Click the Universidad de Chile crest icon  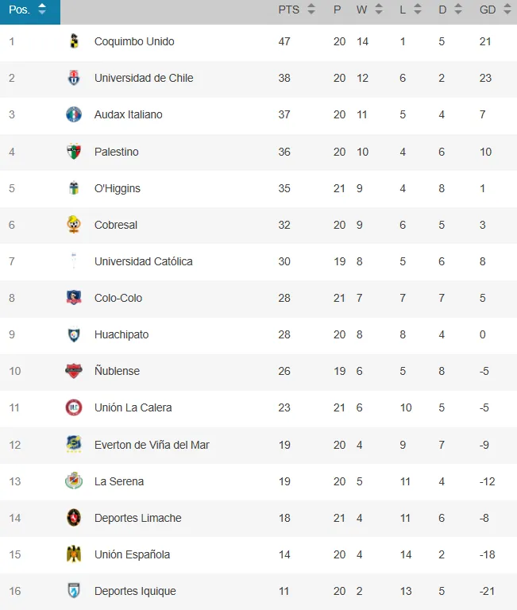pyautogui.click(x=74, y=78)
